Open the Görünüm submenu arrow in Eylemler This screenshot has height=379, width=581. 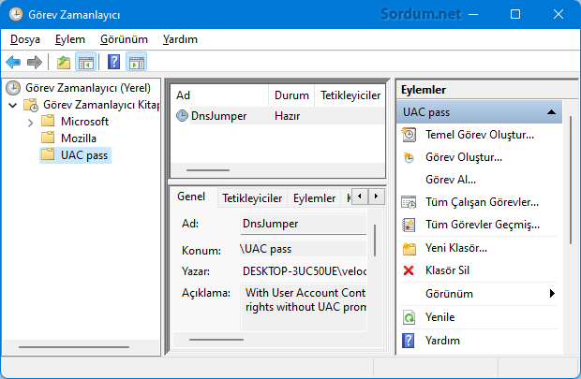pyautogui.click(x=552, y=294)
